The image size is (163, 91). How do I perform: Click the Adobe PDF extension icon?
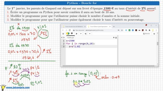136,30
